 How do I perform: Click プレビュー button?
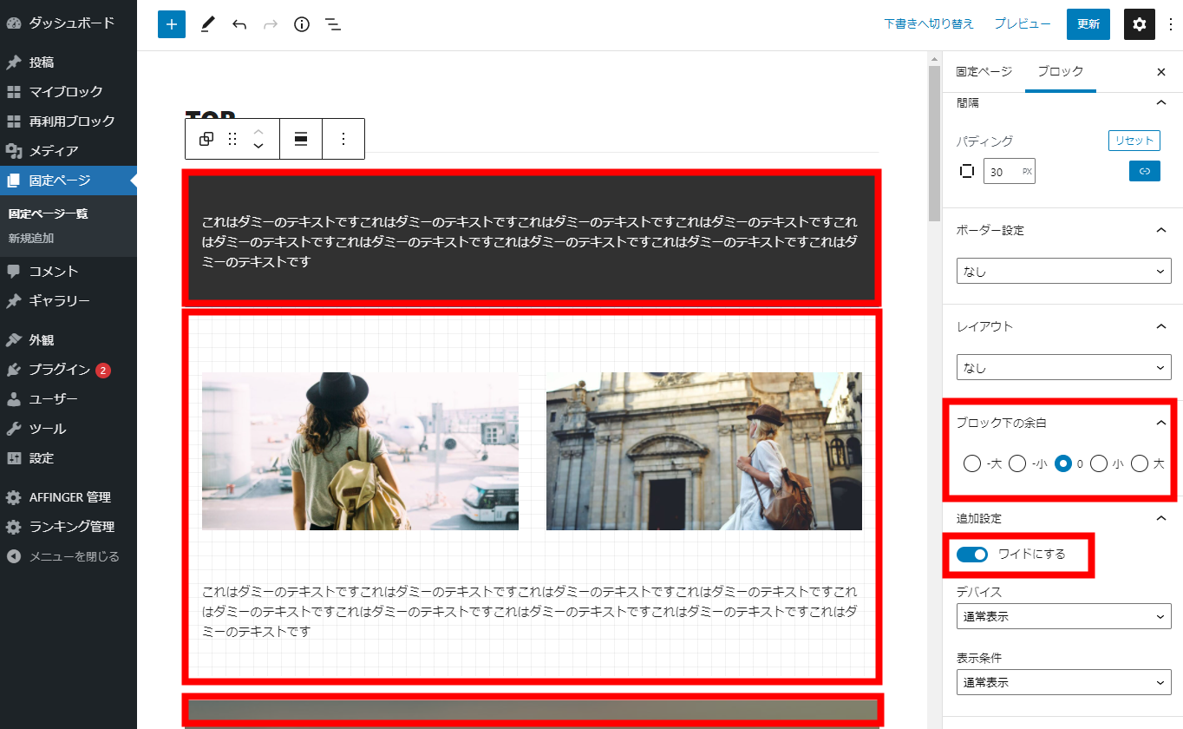point(1023,24)
